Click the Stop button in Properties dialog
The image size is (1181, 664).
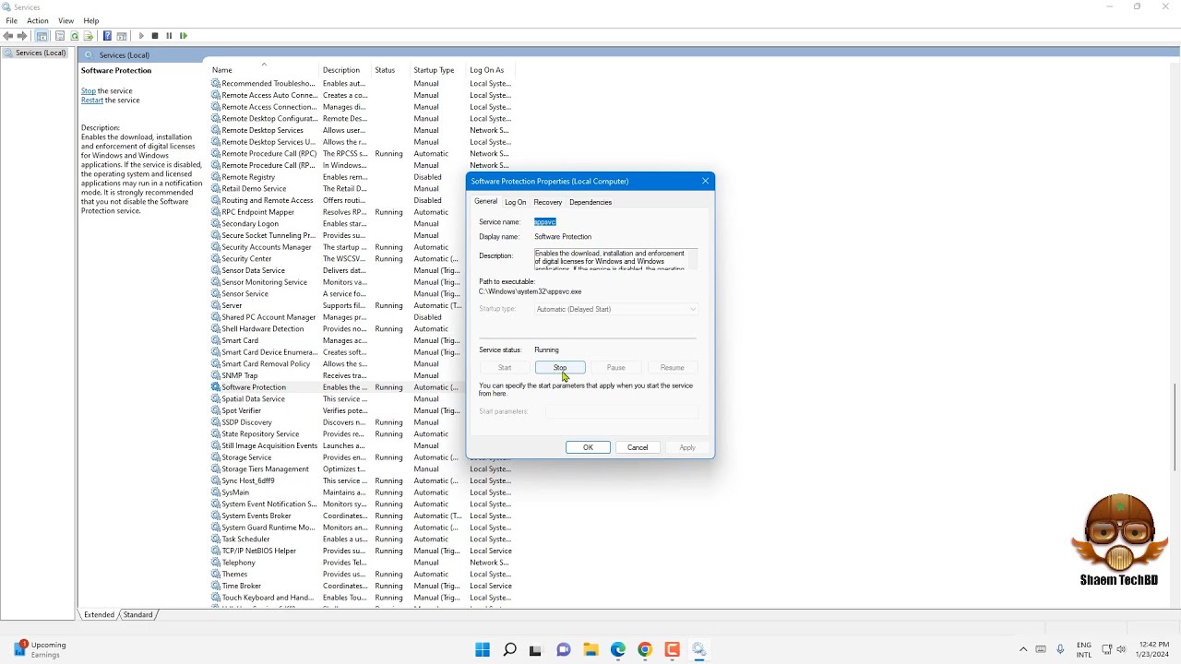tap(560, 367)
